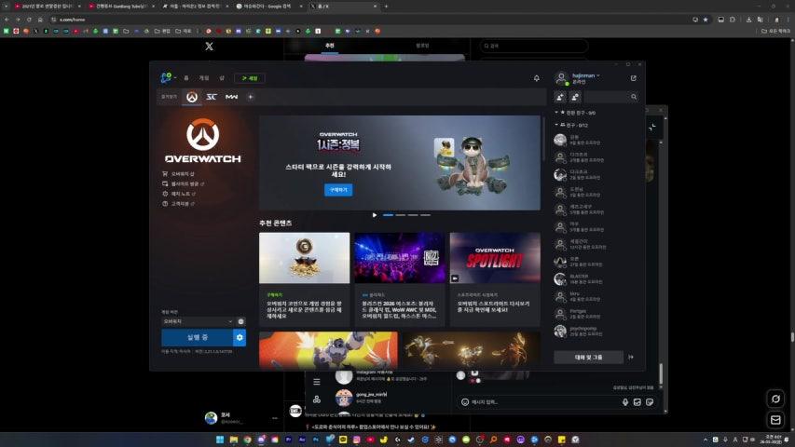Open the hamburger menu in Instagram window
This screenshot has width=795, height=447.
coord(317,382)
